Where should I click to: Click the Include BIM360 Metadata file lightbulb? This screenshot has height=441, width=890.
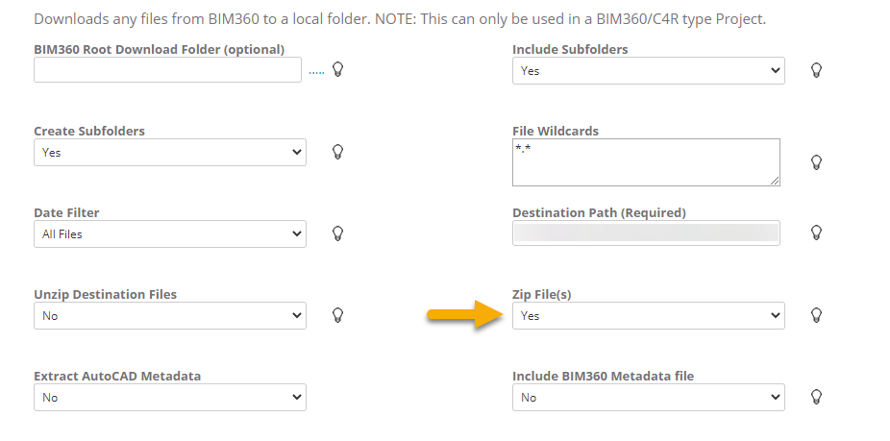[816, 397]
